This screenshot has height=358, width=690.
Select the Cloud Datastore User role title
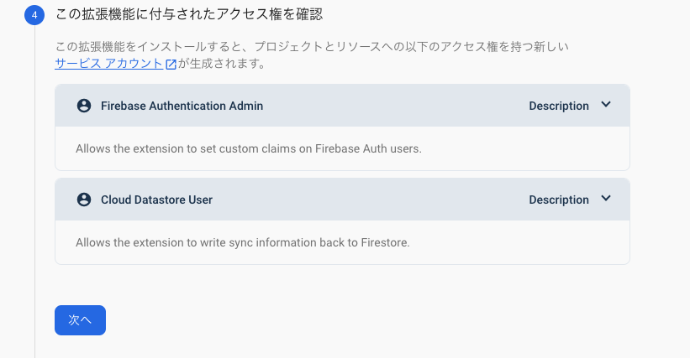[156, 200]
